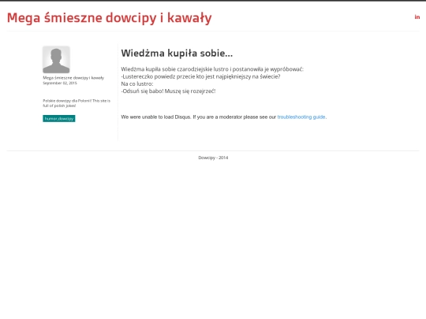Click the post heading Wiedźma kupiła sobie...
Image resolution: width=426 pixels, height=319 pixels.
[177, 54]
